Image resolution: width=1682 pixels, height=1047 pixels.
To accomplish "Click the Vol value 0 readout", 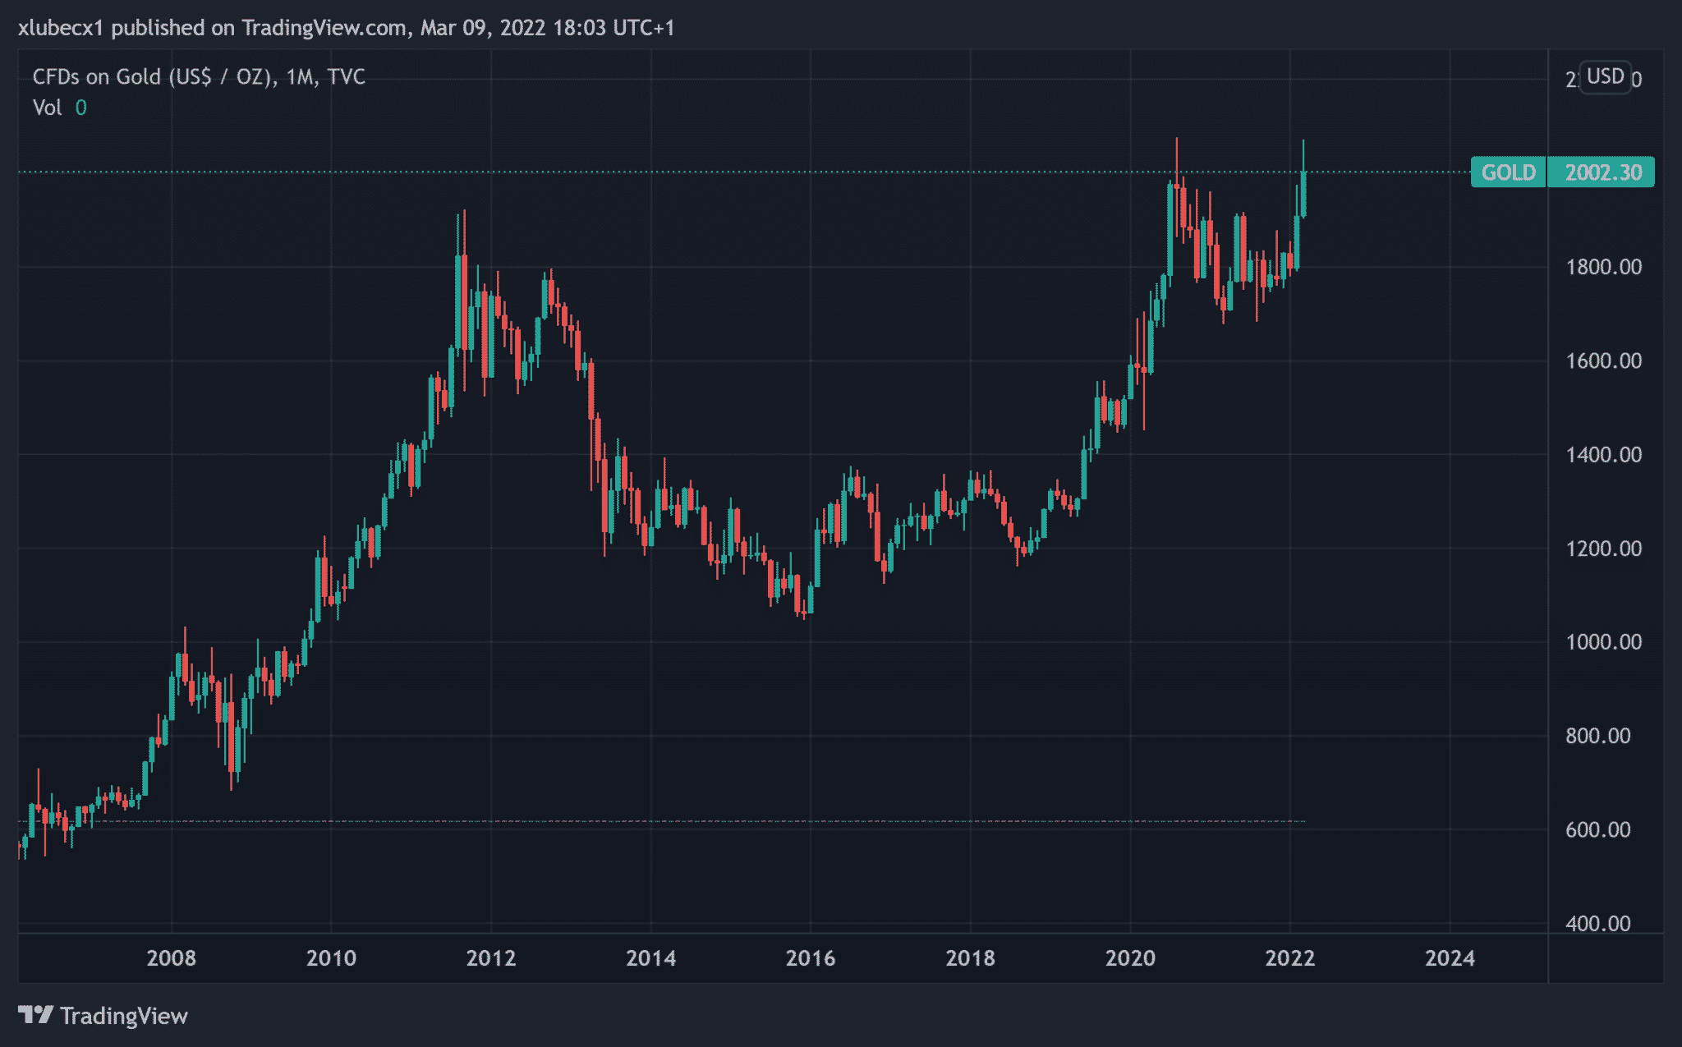I will (x=80, y=108).
